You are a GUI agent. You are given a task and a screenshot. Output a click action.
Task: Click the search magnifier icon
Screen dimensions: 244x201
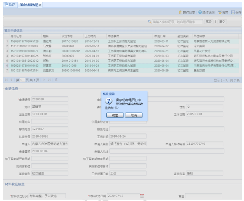149,22
